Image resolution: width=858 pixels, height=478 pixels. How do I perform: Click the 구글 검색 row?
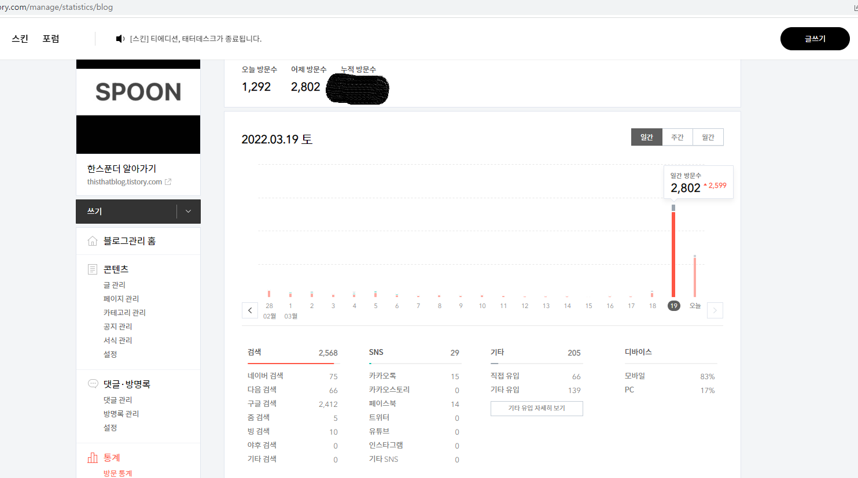(x=293, y=404)
